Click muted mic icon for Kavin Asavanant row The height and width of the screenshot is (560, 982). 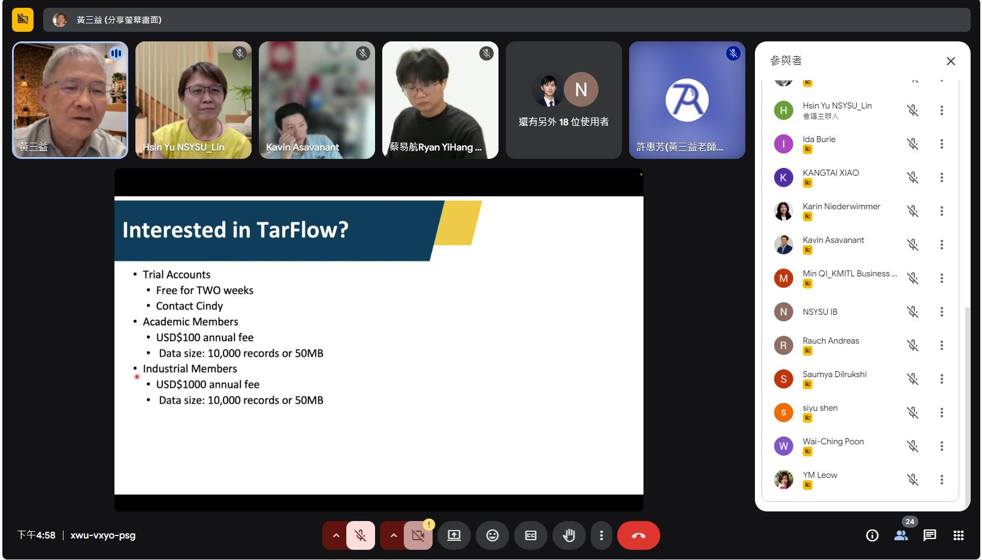[913, 245]
